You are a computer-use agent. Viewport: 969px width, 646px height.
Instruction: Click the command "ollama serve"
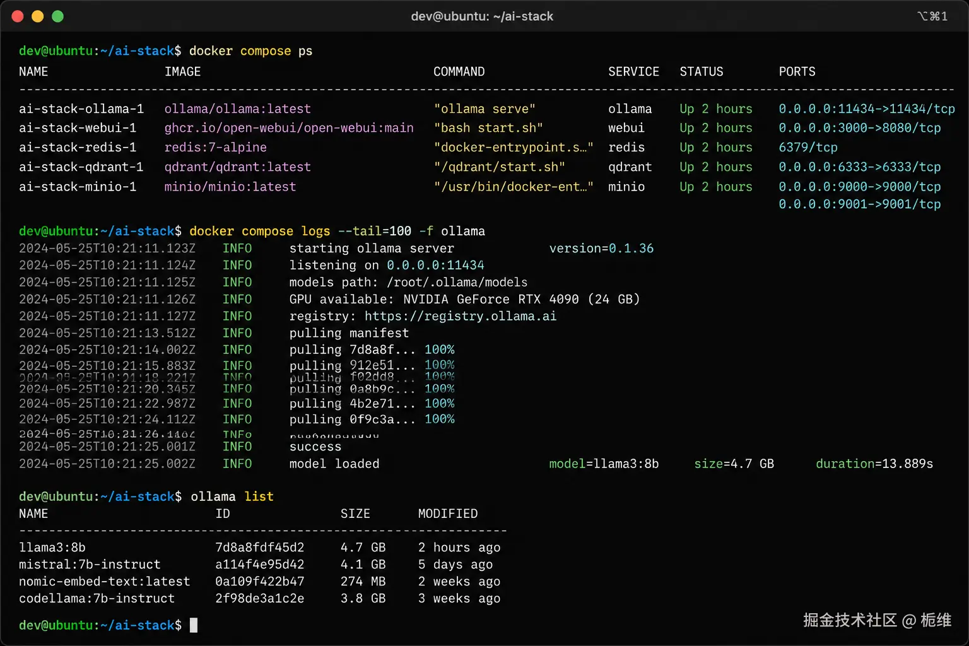[484, 109]
